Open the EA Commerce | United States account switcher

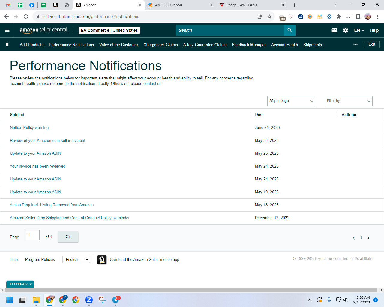click(x=109, y=30)
